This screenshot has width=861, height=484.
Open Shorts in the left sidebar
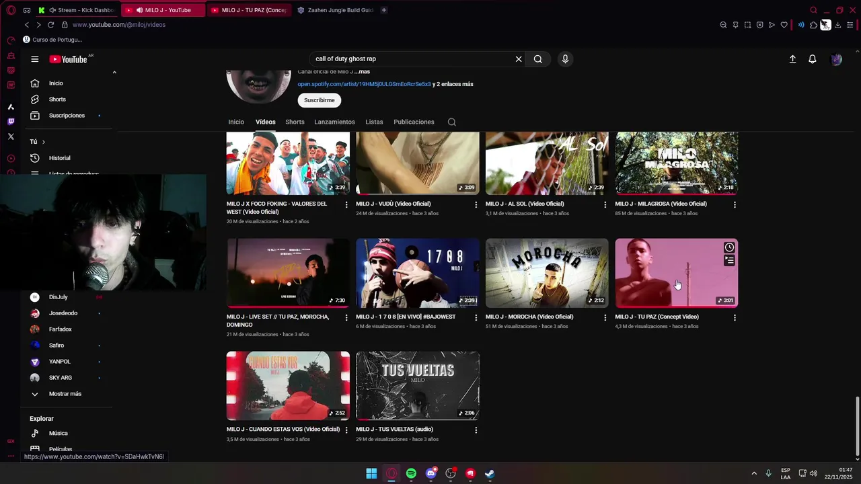57,99
